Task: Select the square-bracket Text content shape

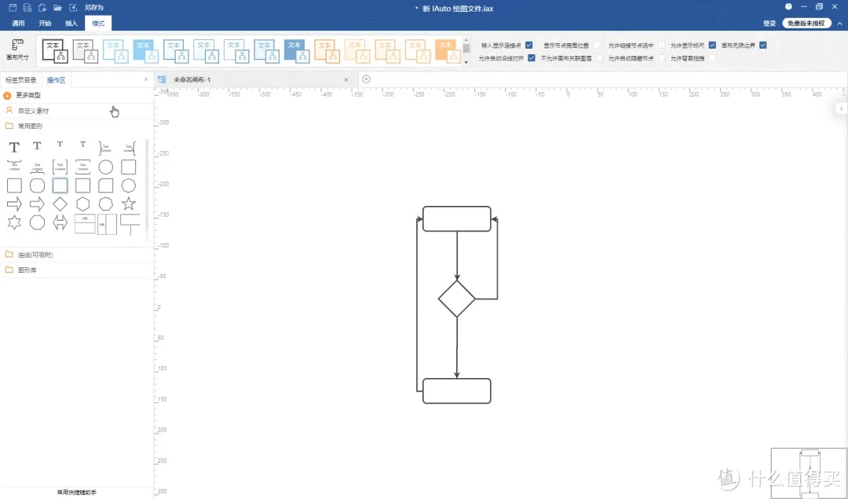Action: [x=60, y=167]
